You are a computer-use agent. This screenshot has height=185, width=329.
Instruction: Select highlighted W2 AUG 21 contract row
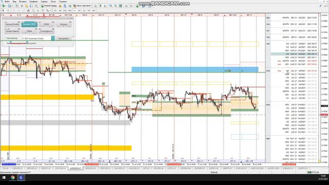[x=294, y=54]
